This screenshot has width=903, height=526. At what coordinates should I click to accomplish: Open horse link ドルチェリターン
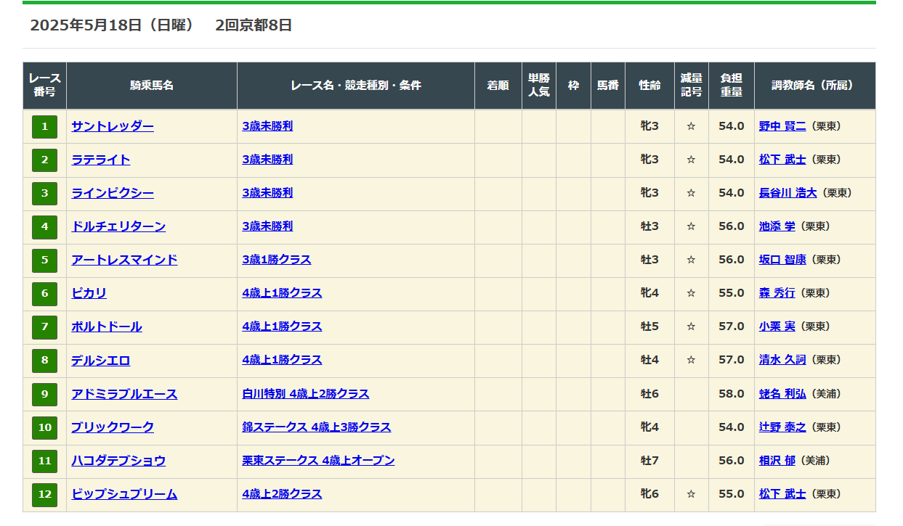coord(118,226)
